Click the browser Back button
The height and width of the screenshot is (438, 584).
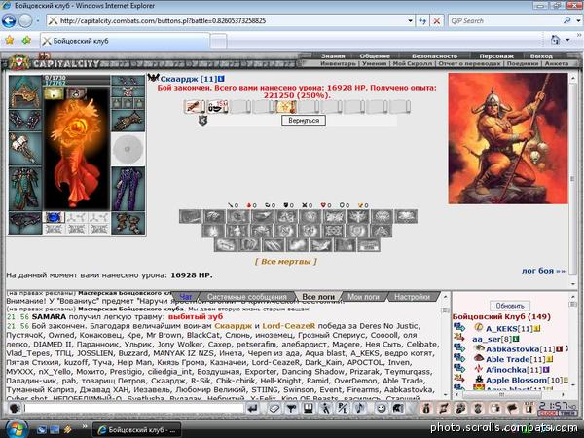(x=9, y=20)
